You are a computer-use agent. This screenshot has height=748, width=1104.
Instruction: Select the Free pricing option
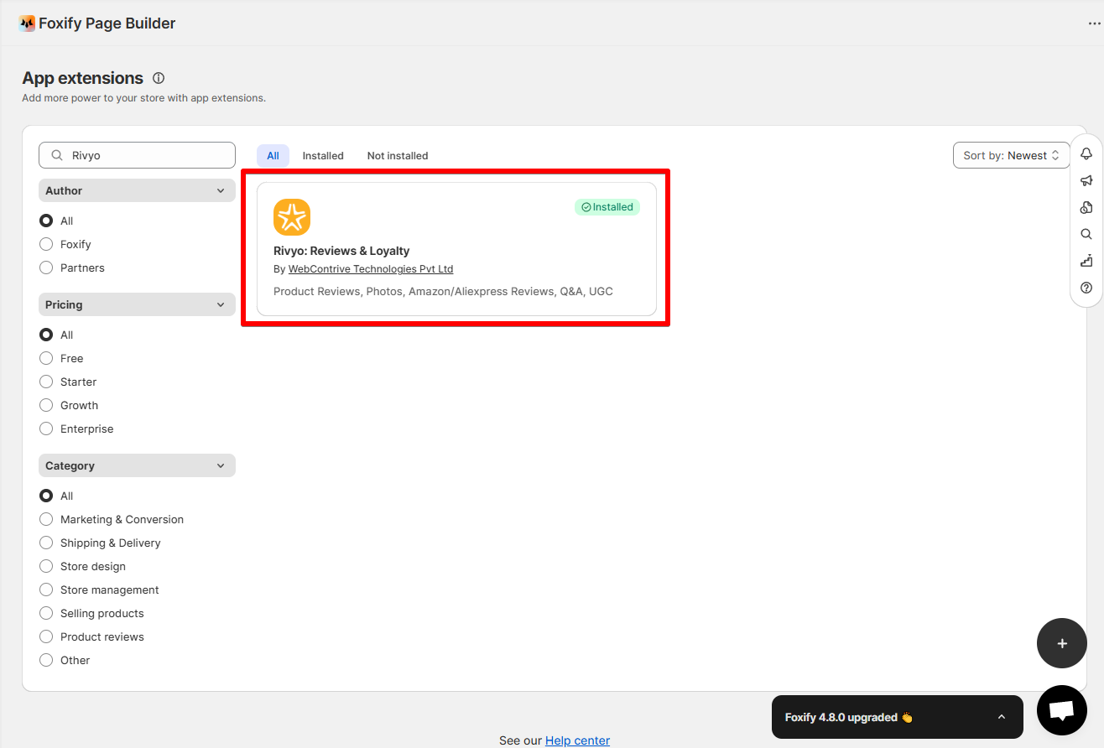pos(46,358)
